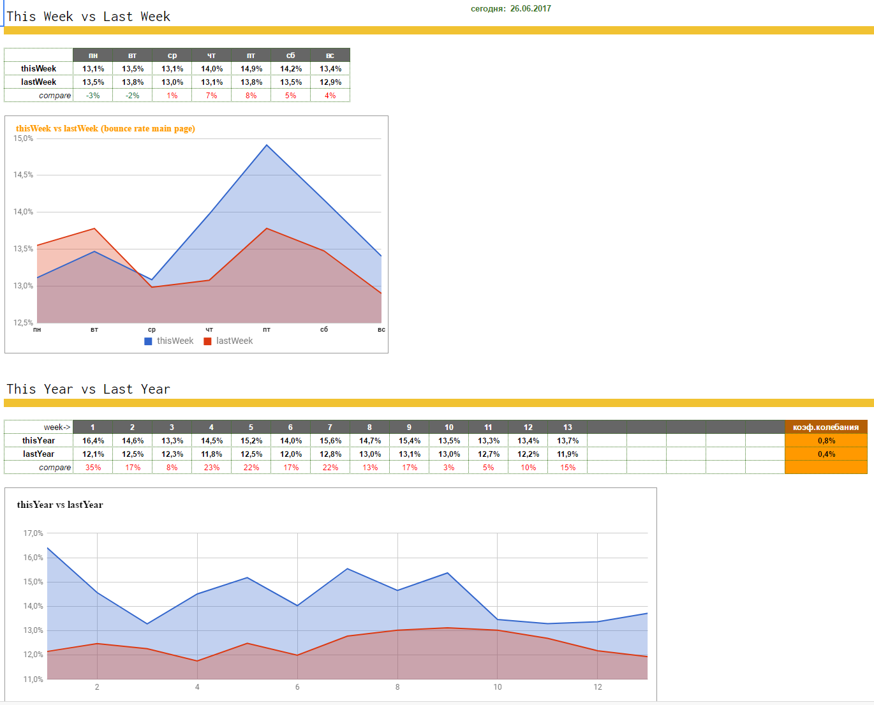The height and width of the screenshot is (705, 874).
Task: Click the 'сб' column header
Action: pos(291,56)
